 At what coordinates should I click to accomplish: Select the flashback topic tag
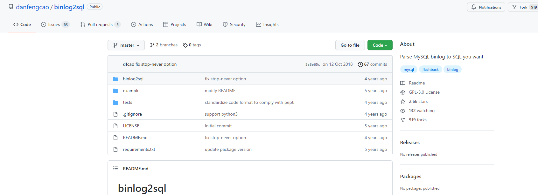coord(430,70)
